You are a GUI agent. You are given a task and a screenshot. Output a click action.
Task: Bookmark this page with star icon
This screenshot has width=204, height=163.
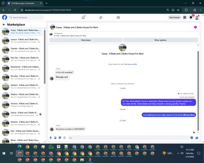(x=178, y=10)
